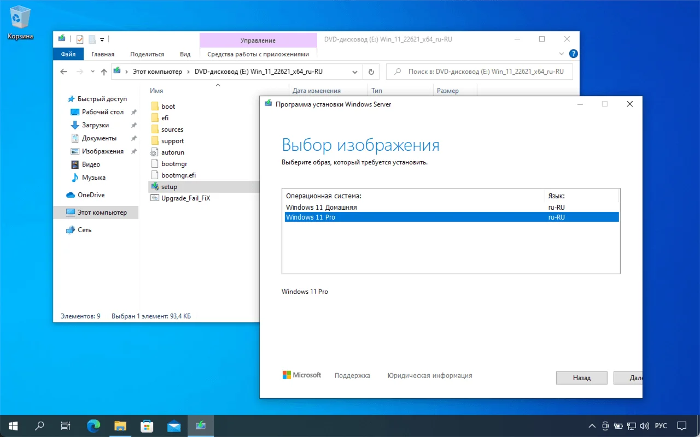Click the back arrow in Explorer
Screen dimensions: 700x437
63,72
